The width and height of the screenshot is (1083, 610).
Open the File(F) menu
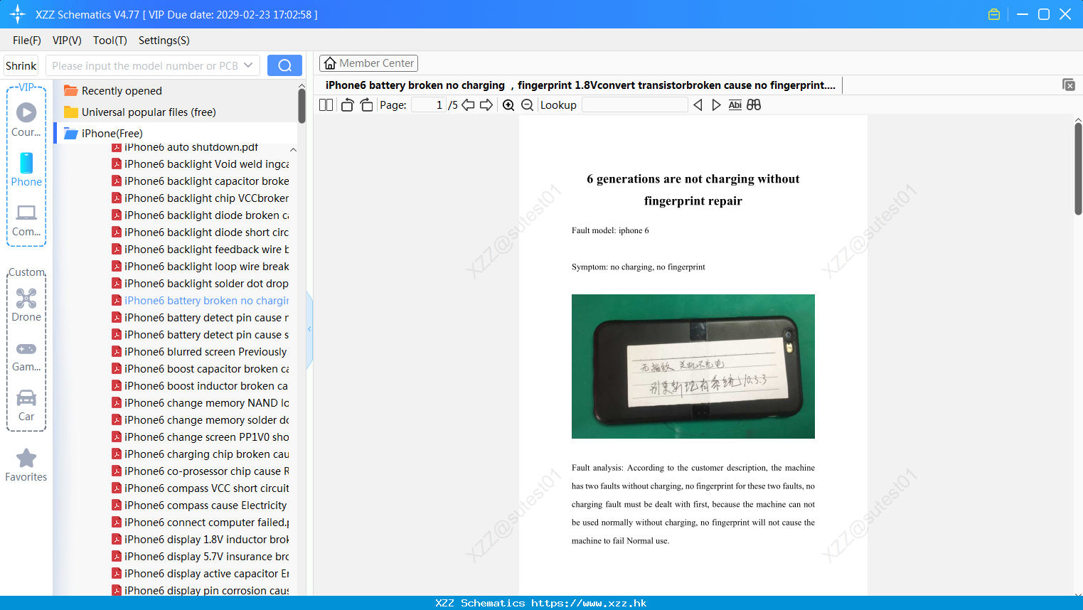(x=27, y=41)
